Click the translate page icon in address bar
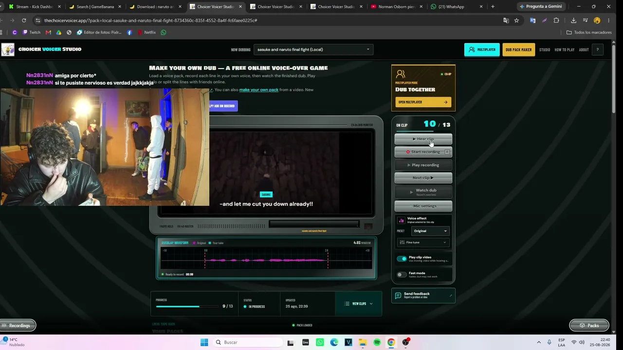 (506, 20)
